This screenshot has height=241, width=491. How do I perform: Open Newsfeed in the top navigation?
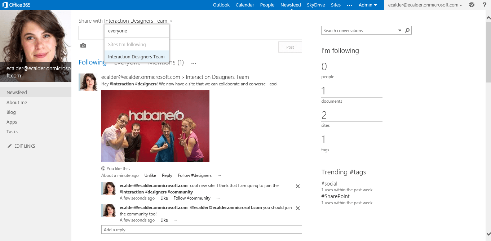point(291,5)
